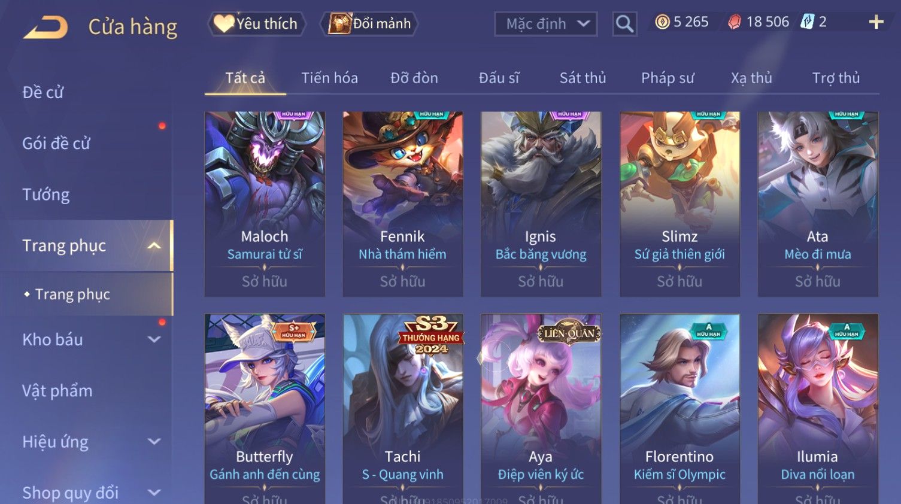Open the Mặc định sort dropdown
The width and height of the screenshot is (901, 504).
click(x=546, y=24)
